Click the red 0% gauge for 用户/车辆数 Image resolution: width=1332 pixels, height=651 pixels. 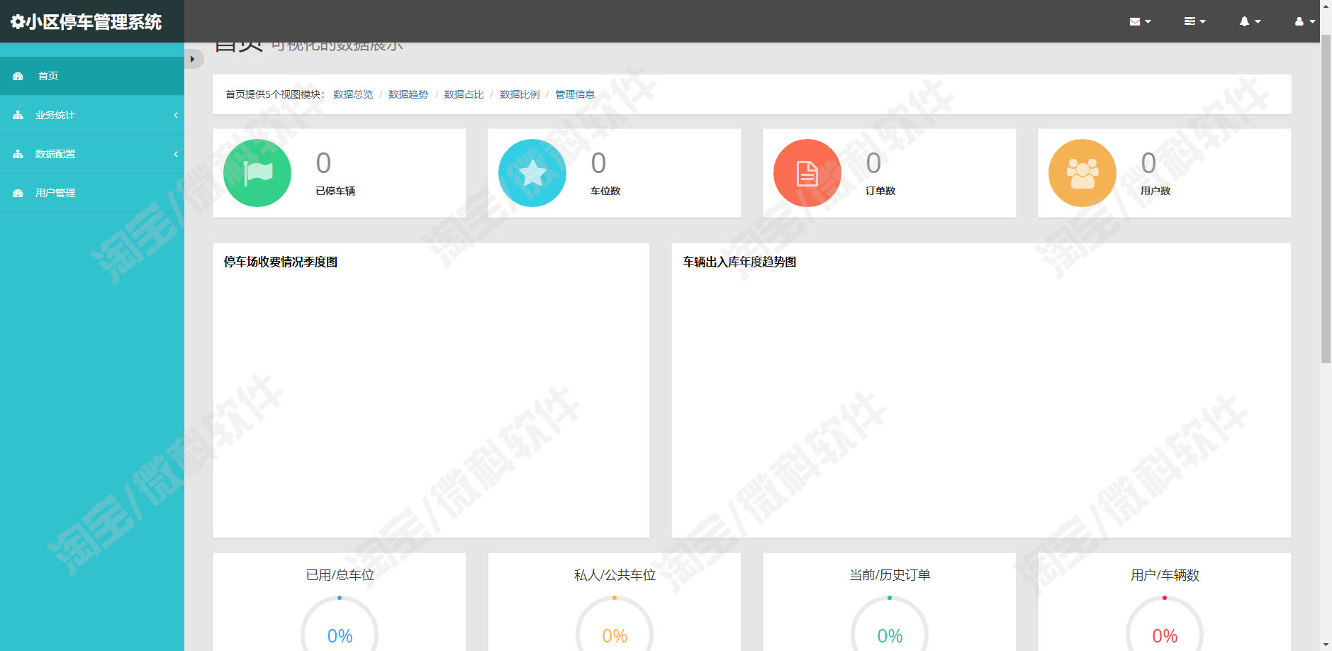click(x=1165, y=624)
